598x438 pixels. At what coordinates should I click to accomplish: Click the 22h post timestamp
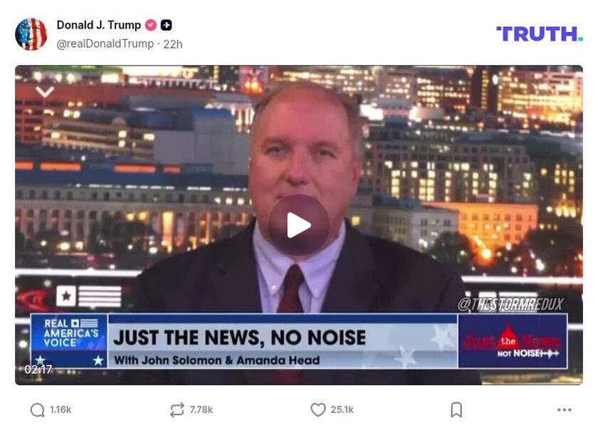click(x=173, y=44)
